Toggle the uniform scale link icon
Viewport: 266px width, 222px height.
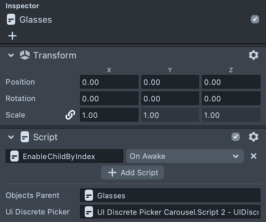(x=70, y=115)
